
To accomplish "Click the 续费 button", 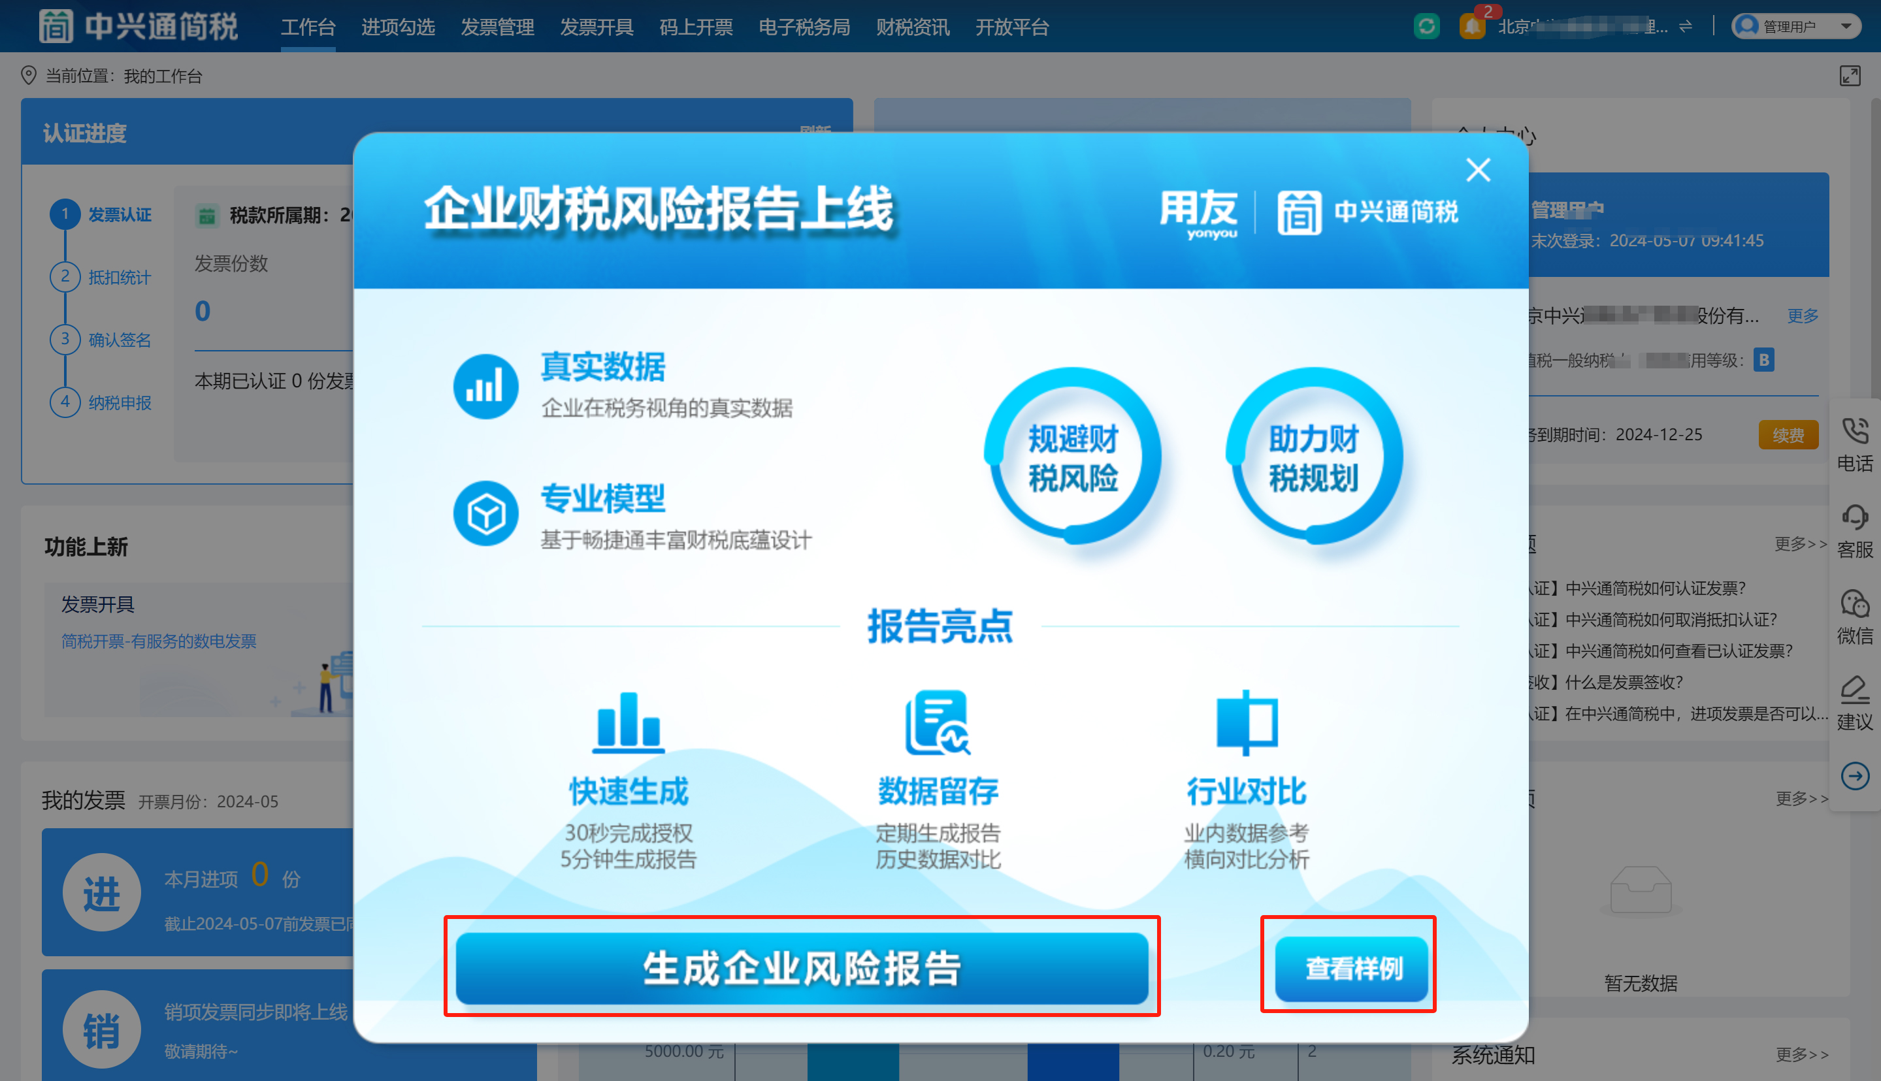I will click(1788, 435).
